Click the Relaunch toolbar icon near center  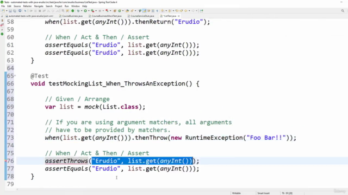(107, 11)
